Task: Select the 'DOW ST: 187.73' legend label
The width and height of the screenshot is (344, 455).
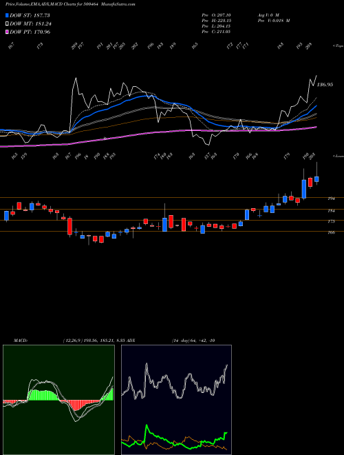Action: click(x=30, y=16)
